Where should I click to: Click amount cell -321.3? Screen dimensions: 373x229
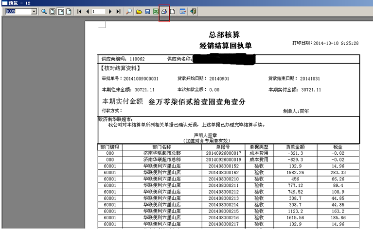click(x=295, y=153)
